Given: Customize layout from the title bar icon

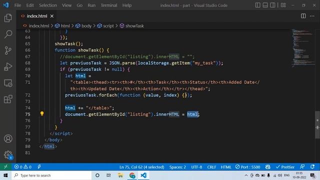Looking at the screenshot, I should pyautogui.click(x=283, y=5).
